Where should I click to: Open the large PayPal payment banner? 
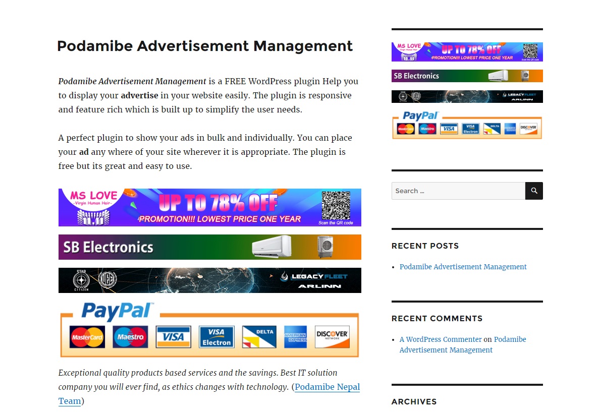click(210, 330)
